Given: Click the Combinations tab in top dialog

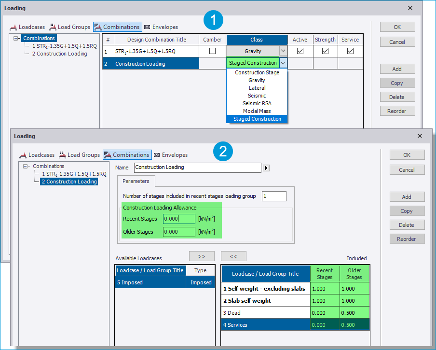Looking at the screenshot, I should [119, 27].
